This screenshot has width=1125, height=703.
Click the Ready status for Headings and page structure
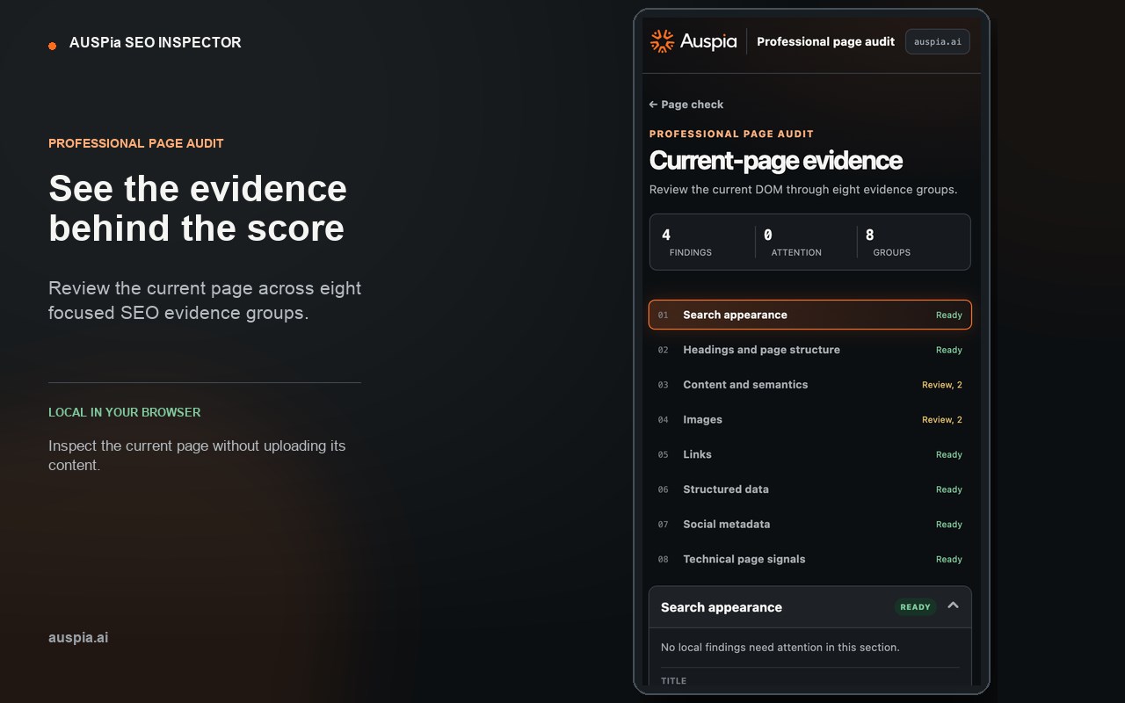pos(949,350)
